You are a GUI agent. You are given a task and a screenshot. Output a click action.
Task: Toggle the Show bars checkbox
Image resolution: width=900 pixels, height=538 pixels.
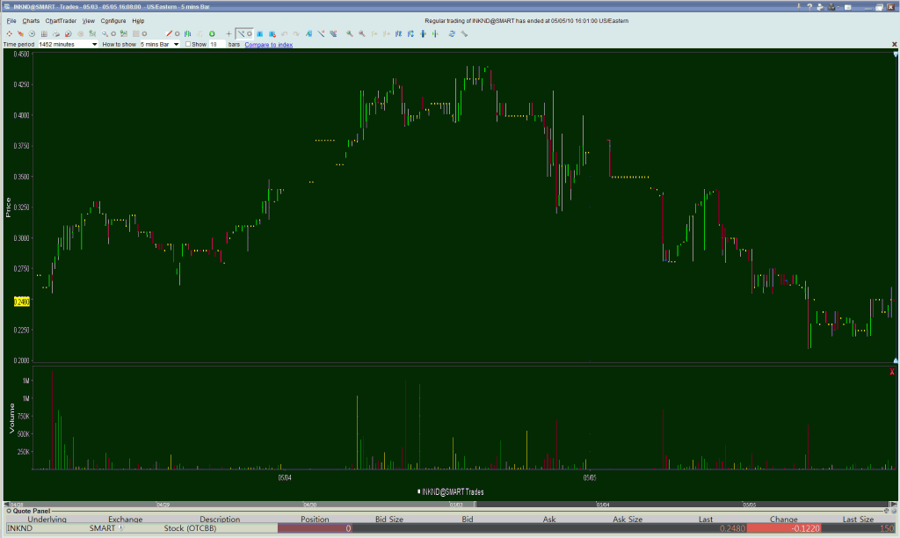pyautogui.click(x=188, y=44)
